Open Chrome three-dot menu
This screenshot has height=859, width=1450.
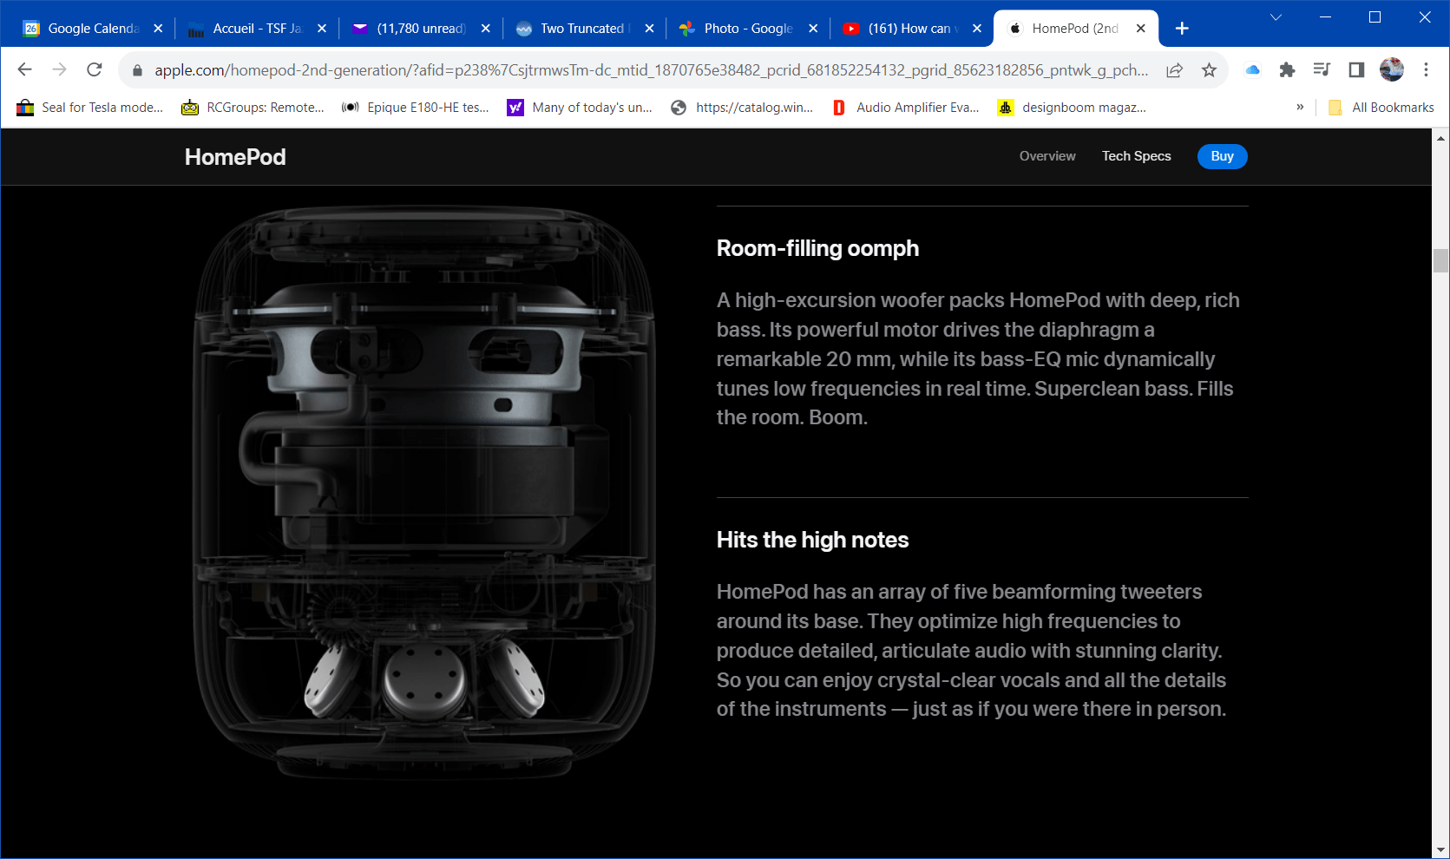click(1426, 69)
